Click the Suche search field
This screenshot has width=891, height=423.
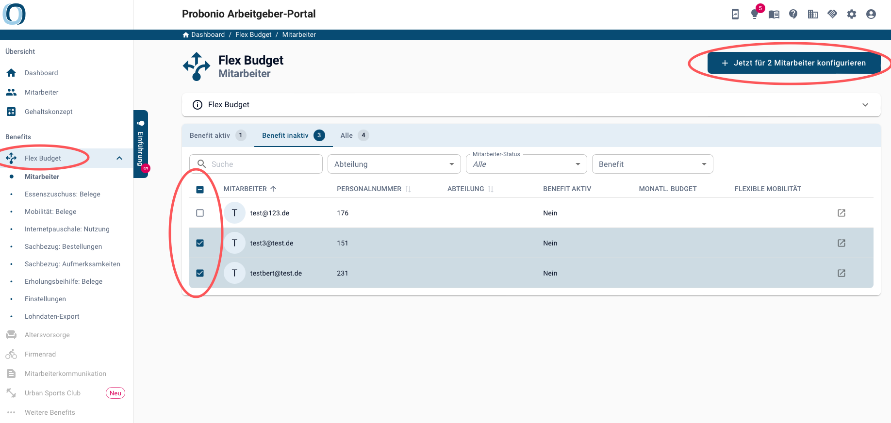[256, 164]
